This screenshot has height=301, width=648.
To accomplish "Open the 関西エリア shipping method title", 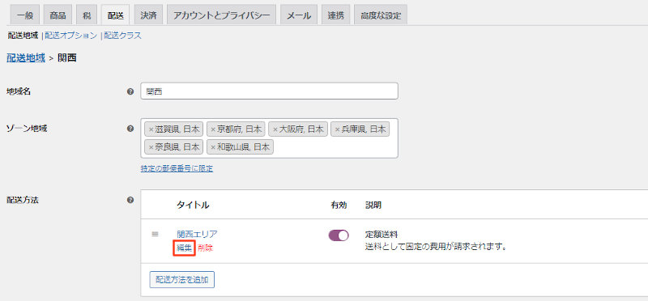I will [x=197, y=235].
